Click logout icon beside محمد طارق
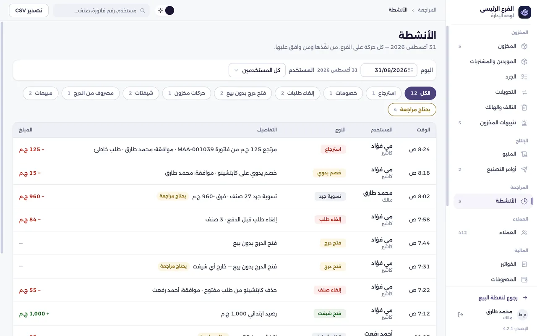The image size is (537, 336). (x=460, y=315)
